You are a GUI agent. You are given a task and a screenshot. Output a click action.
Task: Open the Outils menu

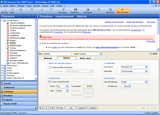click(x=52, y=6)
